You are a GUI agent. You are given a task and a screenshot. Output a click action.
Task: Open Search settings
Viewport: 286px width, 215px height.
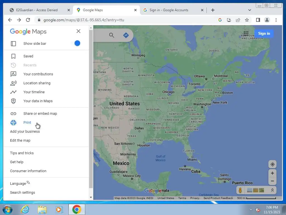[22, 193]
